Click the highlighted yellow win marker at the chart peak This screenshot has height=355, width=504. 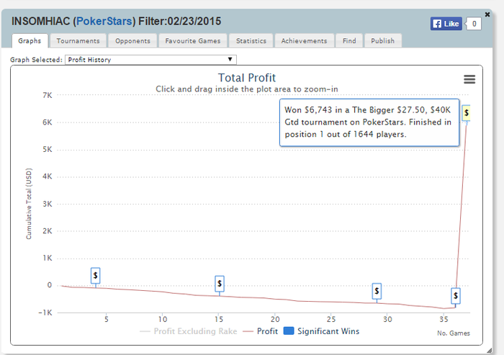(x=467, y=113)
